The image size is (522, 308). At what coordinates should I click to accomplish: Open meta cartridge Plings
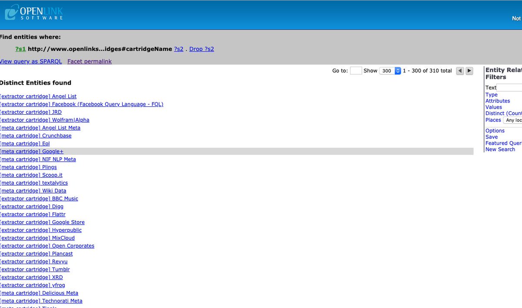click(x=28, y=167)
